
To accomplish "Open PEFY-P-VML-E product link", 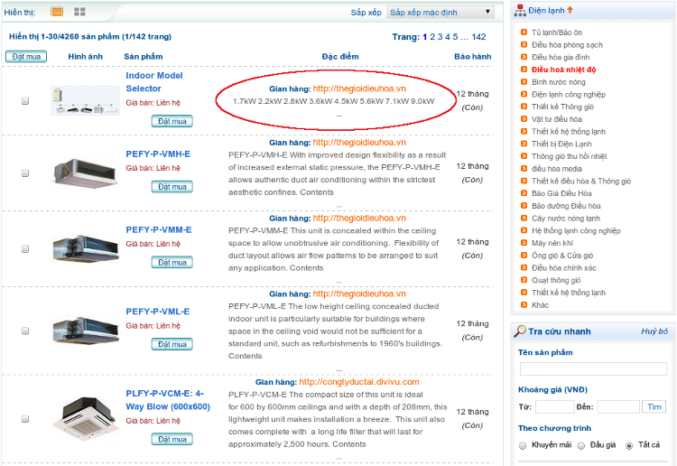I will [x=158, y=312].
